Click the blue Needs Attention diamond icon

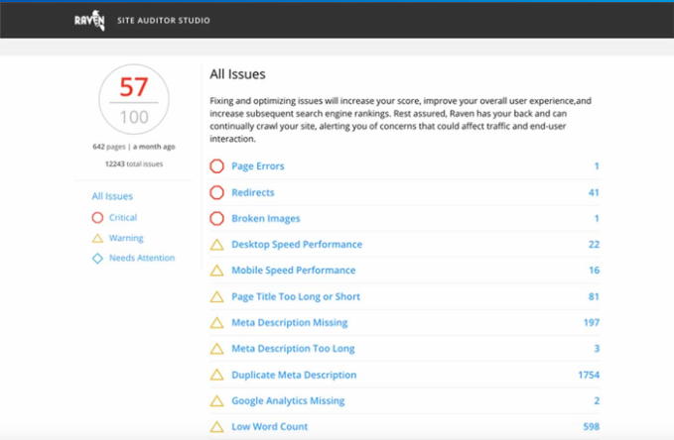[97, 258]
